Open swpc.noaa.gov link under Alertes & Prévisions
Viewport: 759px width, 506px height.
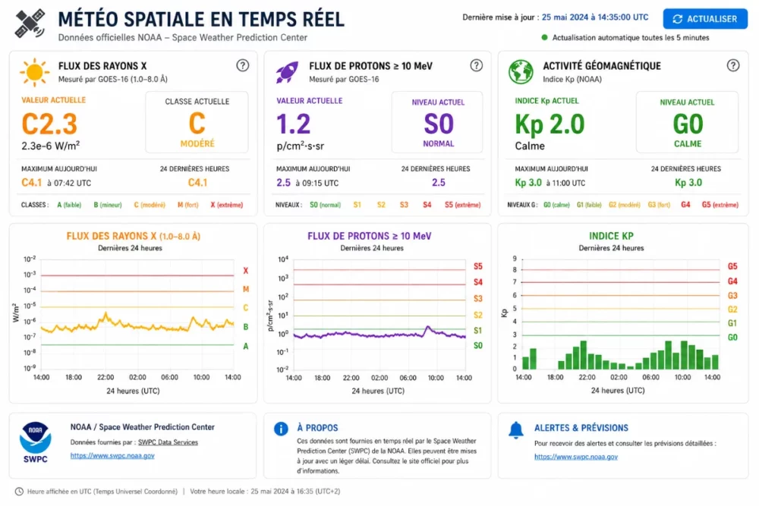[x=576, y=457]
